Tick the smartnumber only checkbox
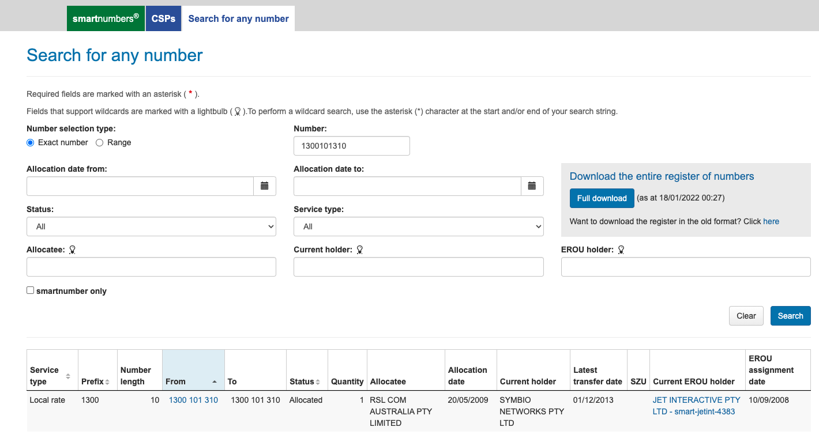This screenshot has height=442, width=819. 31,290
